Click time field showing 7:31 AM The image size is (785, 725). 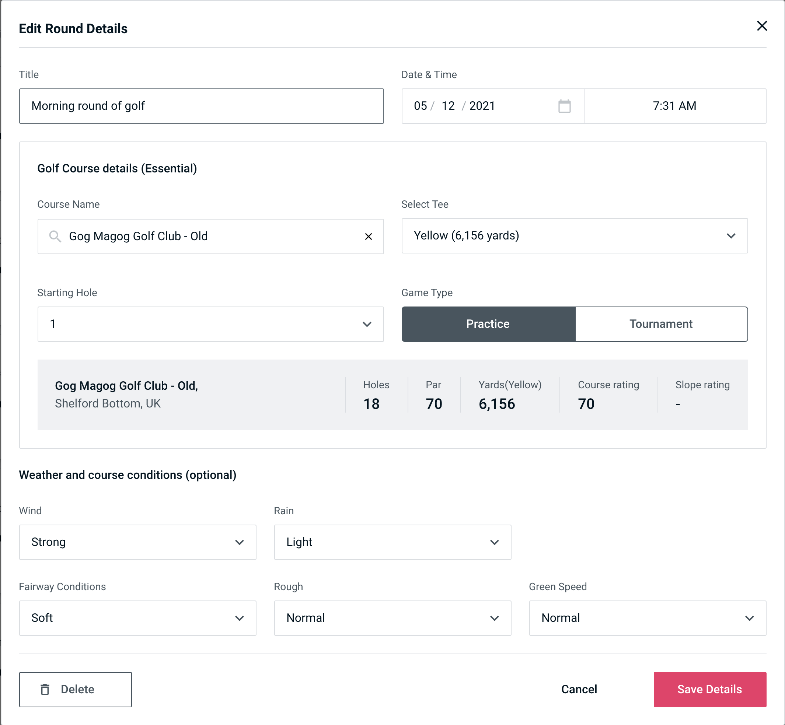[x=674, y=105]
